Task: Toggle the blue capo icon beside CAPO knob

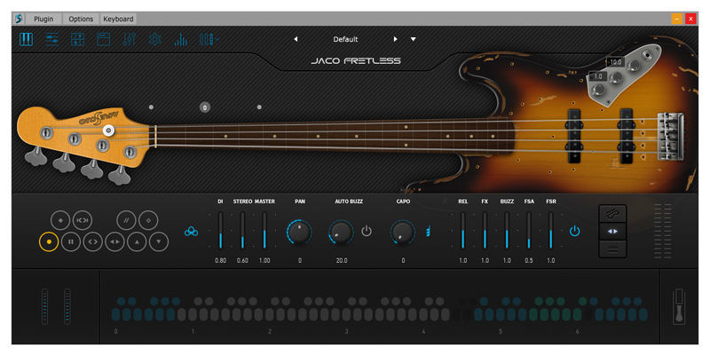Action: pos(428,232)
